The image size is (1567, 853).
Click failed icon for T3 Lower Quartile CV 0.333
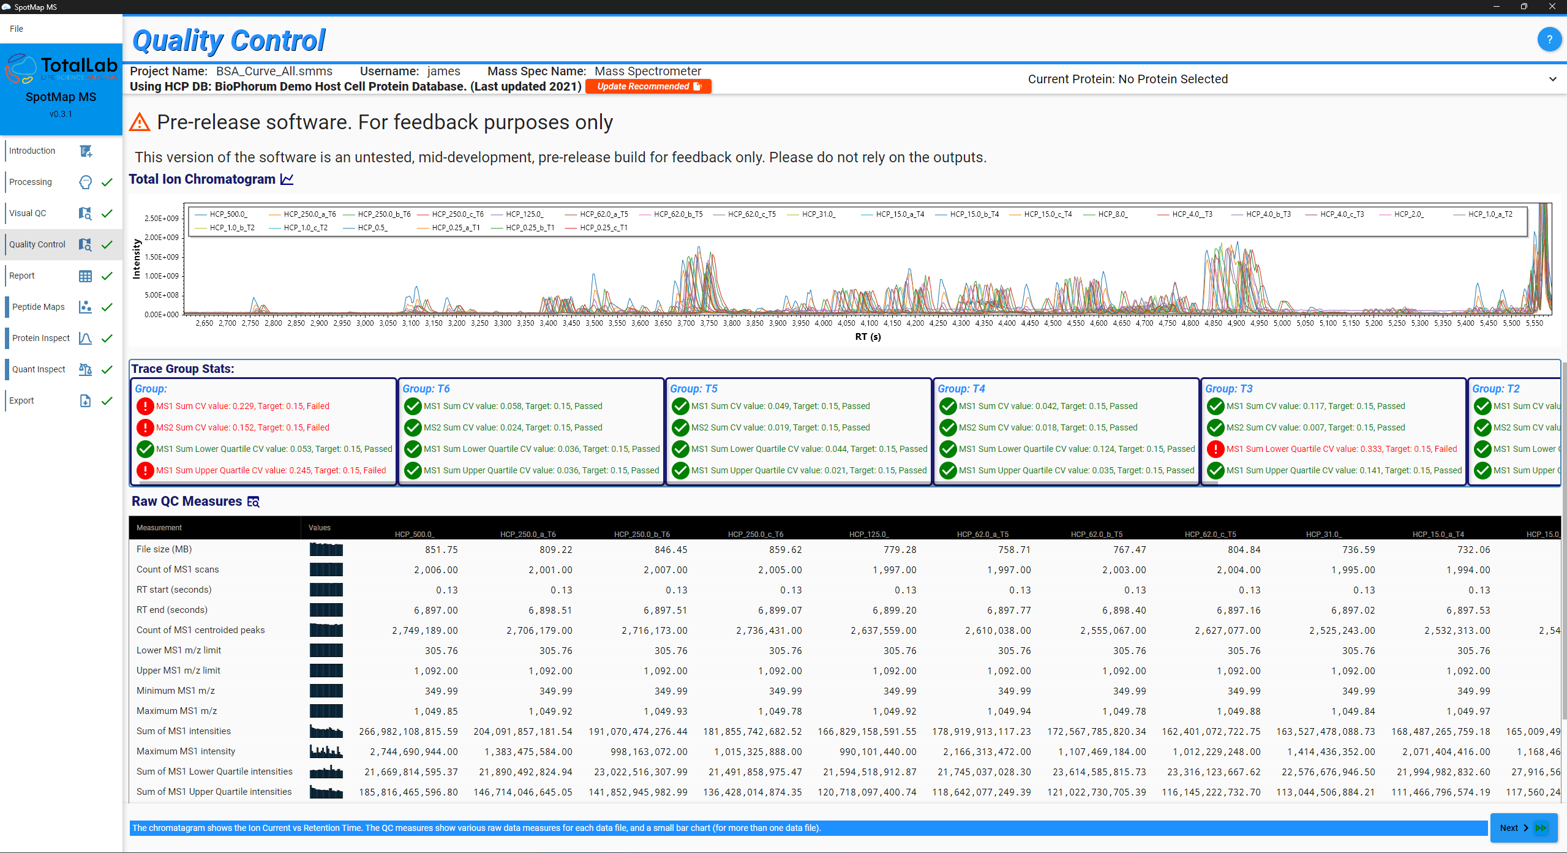(1216, 449)
